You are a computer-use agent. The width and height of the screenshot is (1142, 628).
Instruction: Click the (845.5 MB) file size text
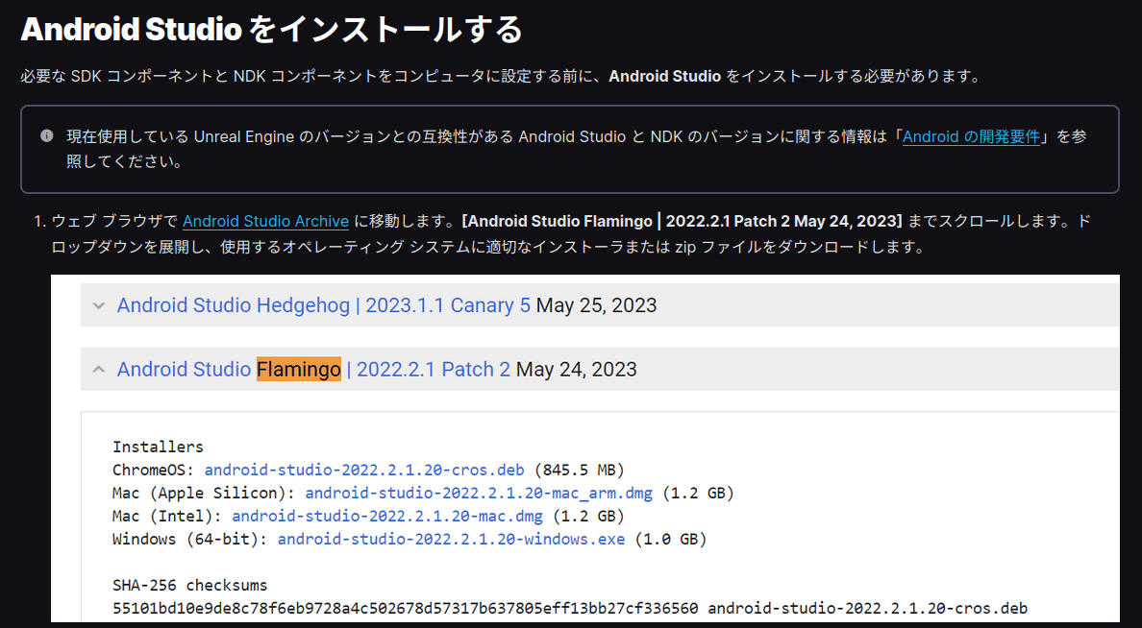tap(579, 470)
